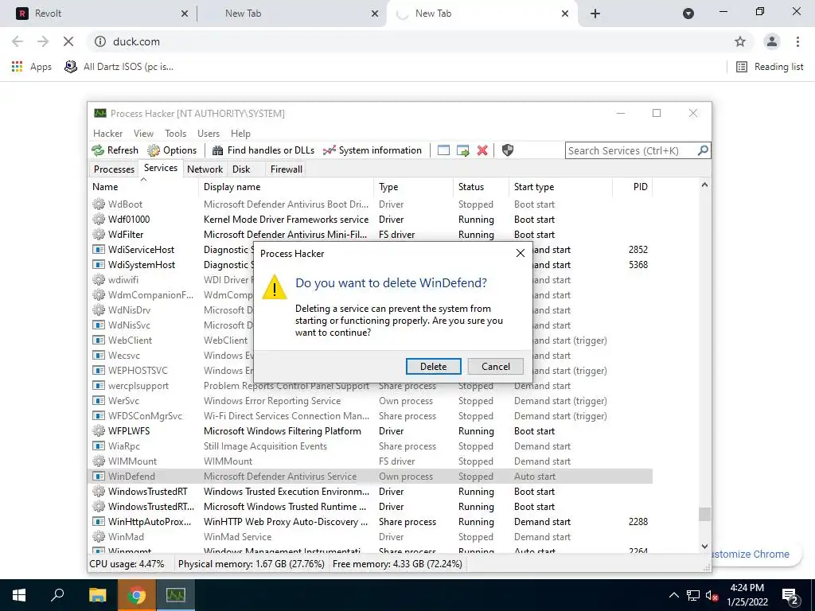Select the Services tab
This screenshot has height=611, width=815.
tap(161, 168)
